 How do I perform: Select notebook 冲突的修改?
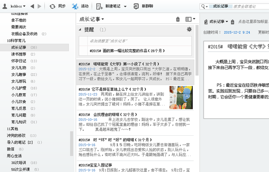pyautogui.click(x=16, y=136)
